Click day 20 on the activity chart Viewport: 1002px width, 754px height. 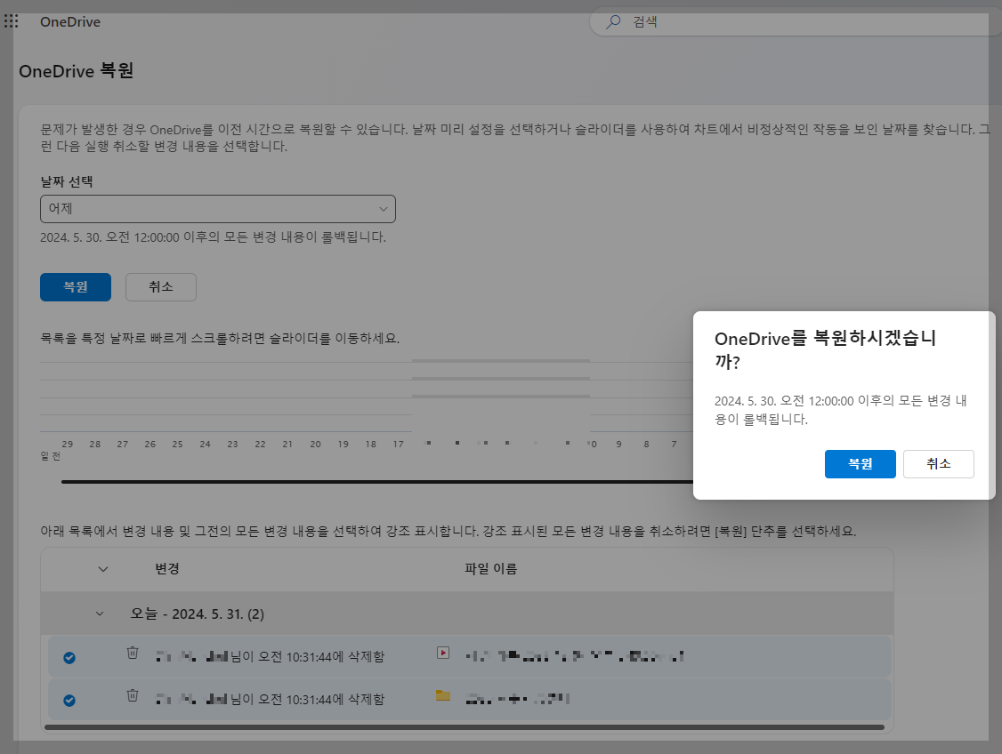point(316,444)
